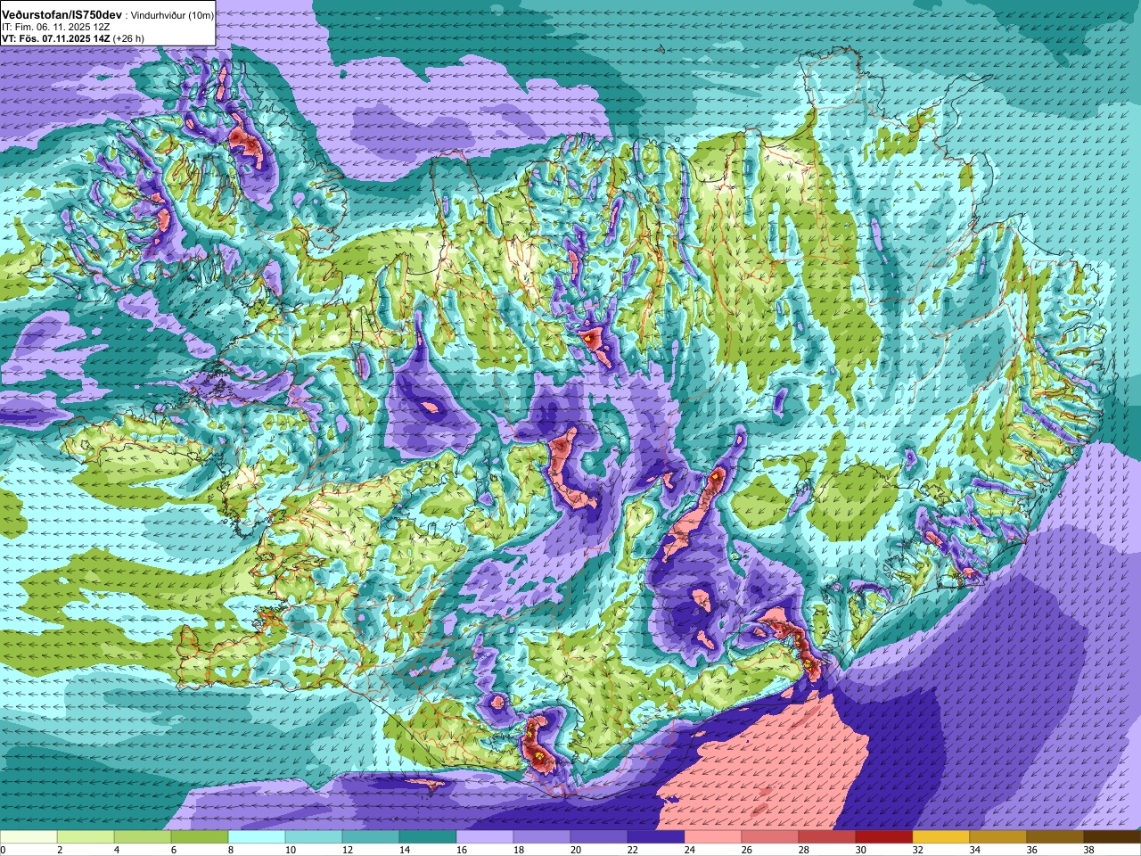Click the legend scale label '2'

click(x=59, y=850)
